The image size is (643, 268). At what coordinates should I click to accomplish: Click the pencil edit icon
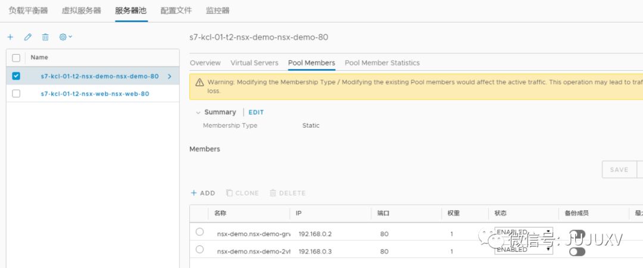[x=27, y=37]
